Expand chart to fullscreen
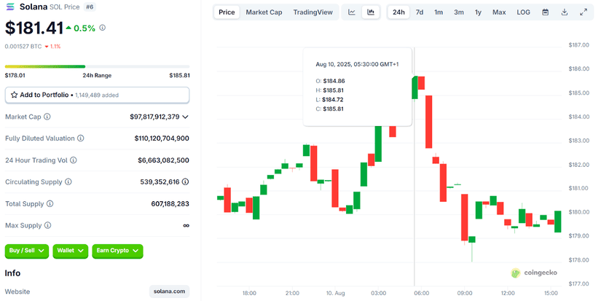This screenshot has width=601, height=301. 584,12
